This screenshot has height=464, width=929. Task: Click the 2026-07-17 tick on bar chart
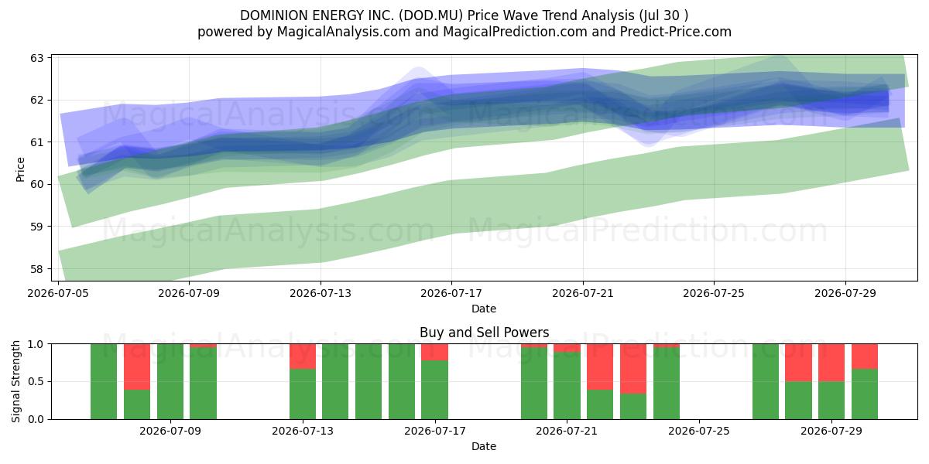(x=435, y=432)
